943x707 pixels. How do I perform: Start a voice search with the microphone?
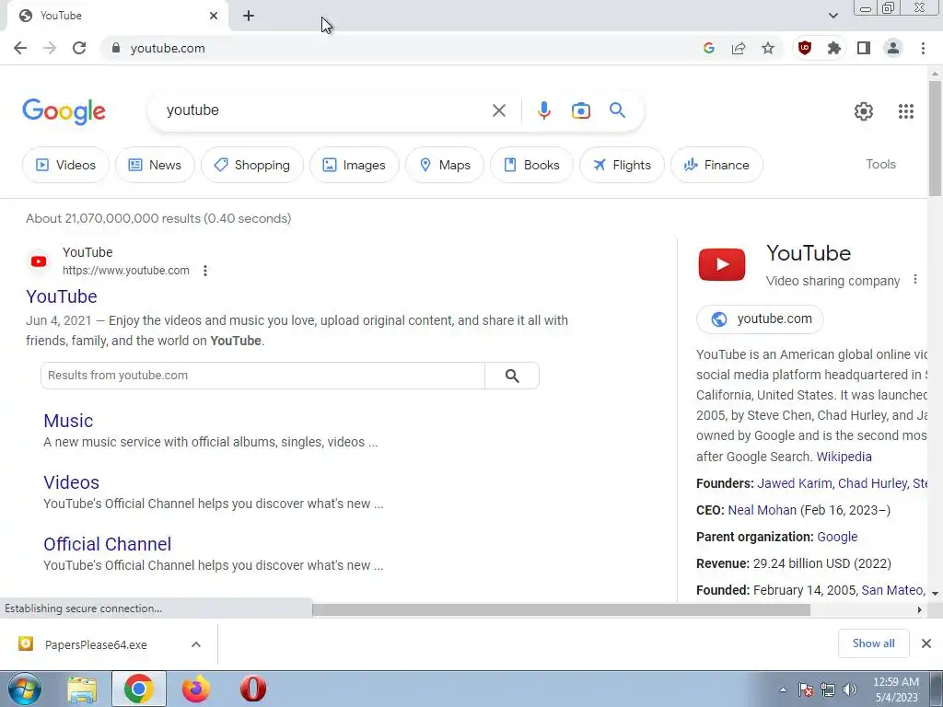(x=543, y=110)
